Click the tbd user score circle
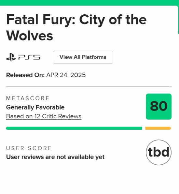Screen dimensions: 179x194 point(158,152)
